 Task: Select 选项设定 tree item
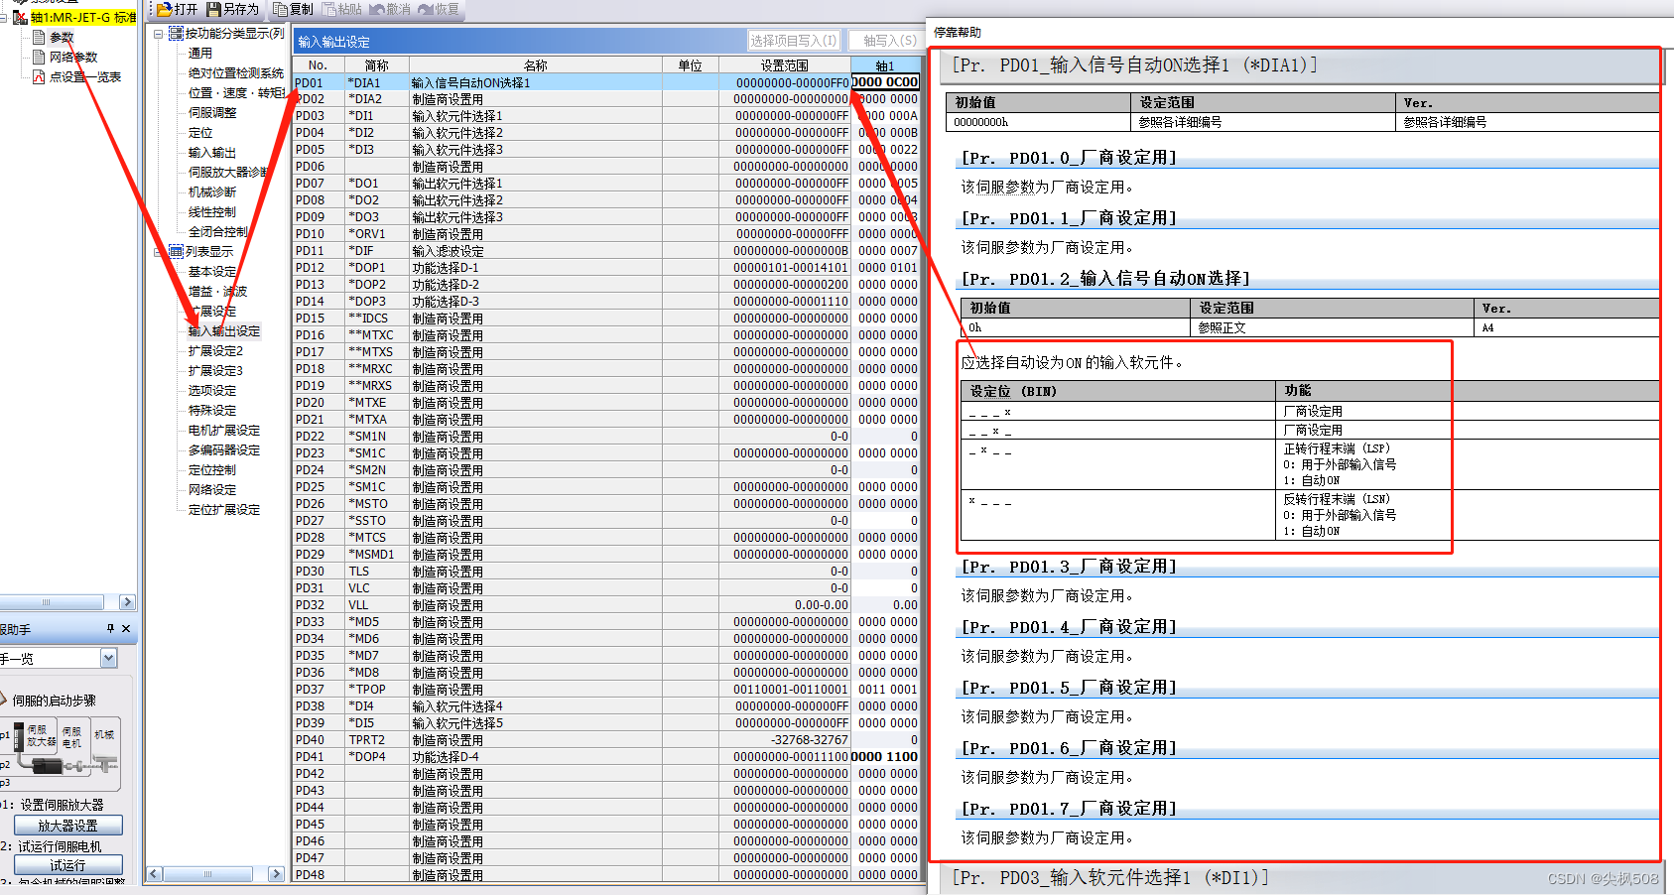[x=212, y=390]
